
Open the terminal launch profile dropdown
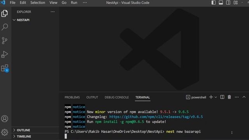click(x=216, y=97)
